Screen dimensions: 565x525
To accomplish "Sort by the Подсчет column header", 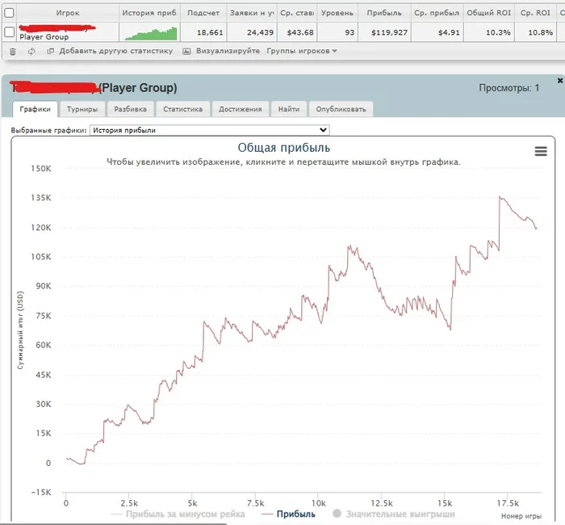I will pos(203,13).
